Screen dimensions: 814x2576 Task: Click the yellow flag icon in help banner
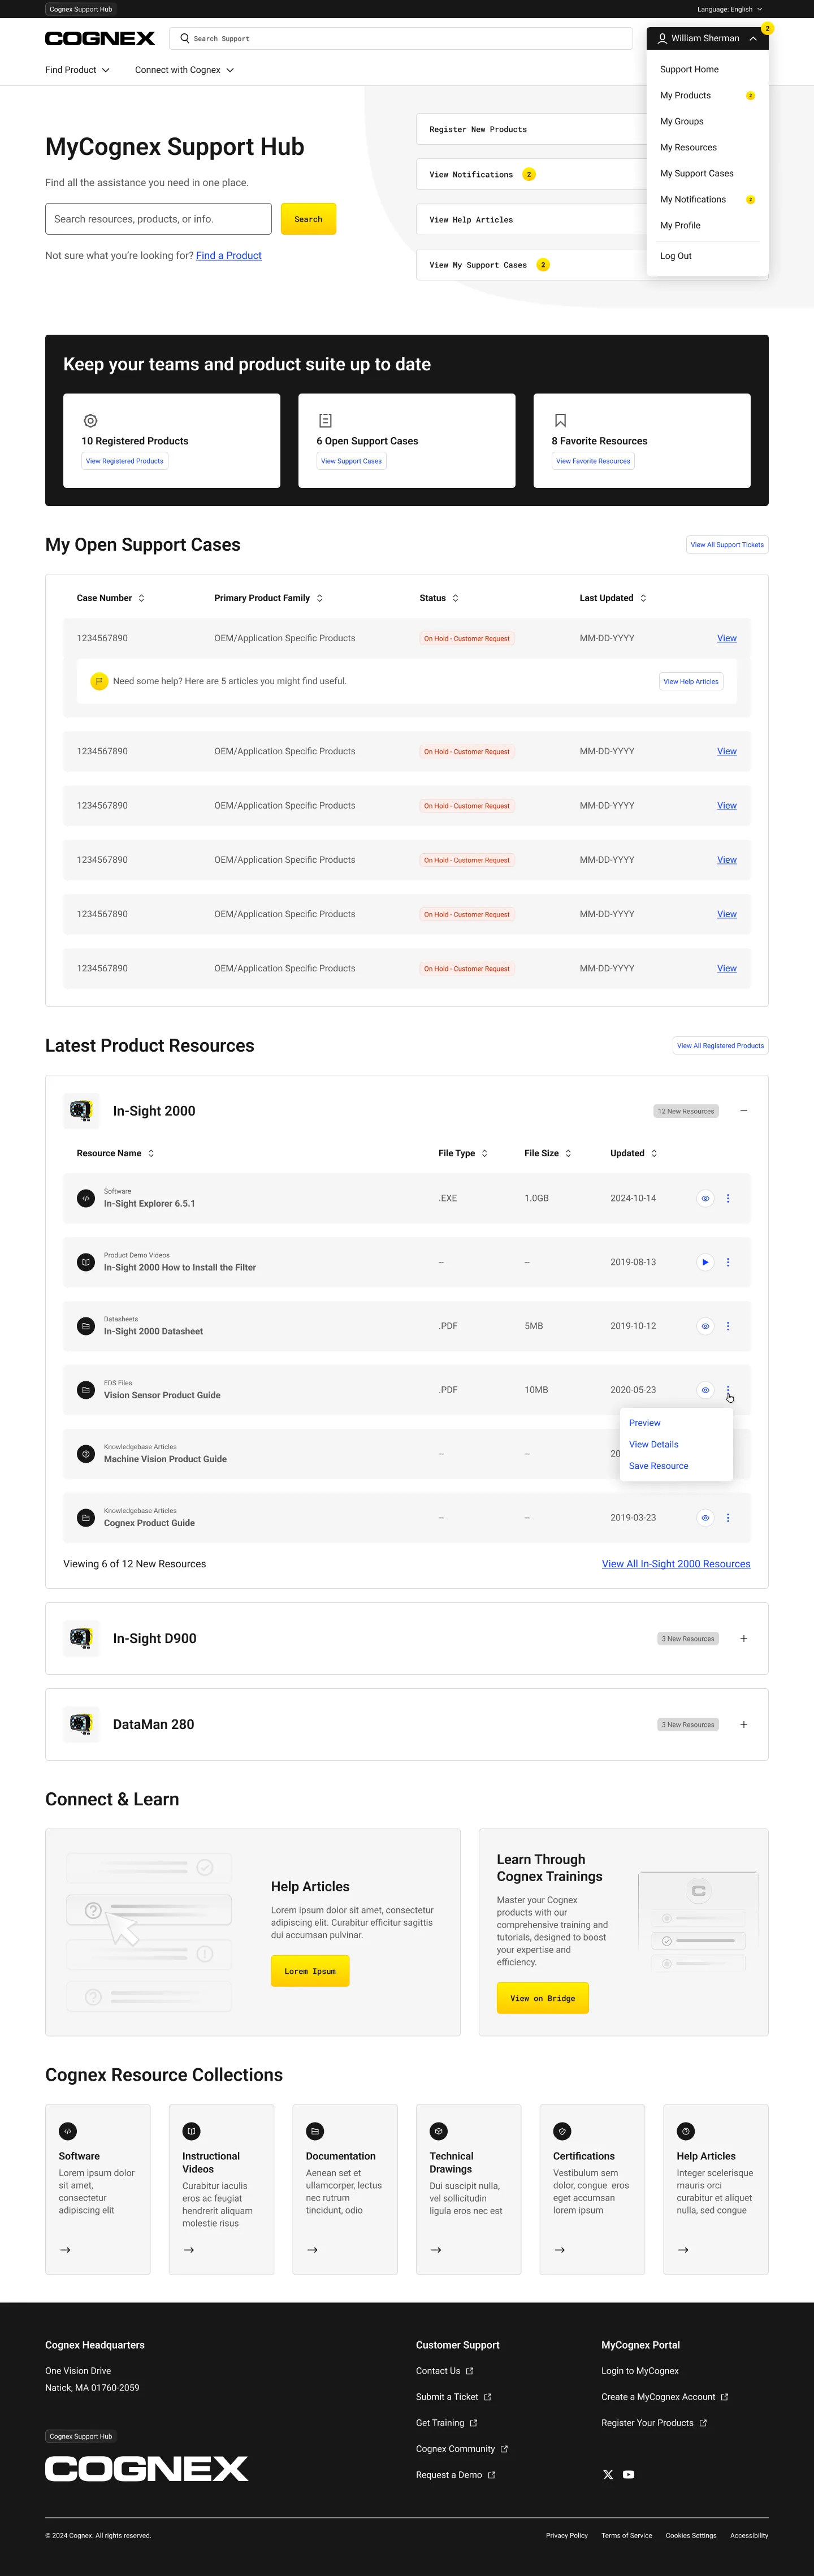(99, 681)
